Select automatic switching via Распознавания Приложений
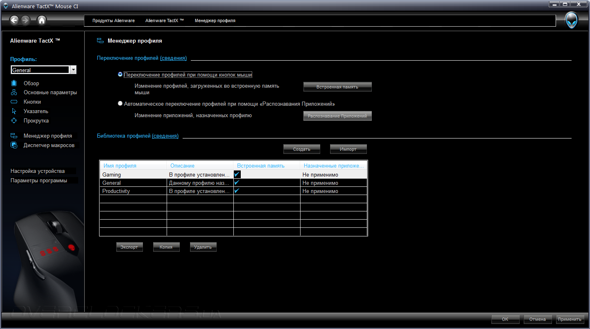Image resolution: width=590 pixels, height=329 pixels. point(120,104)
